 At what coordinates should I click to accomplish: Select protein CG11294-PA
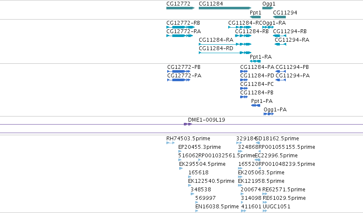(x=281, y=80)
